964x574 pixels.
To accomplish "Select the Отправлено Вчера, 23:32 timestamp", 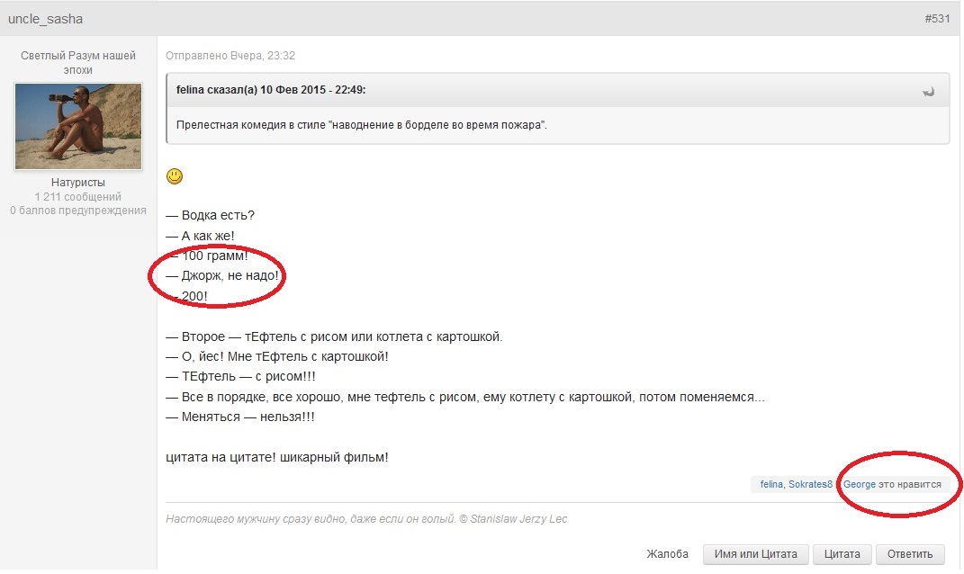I will 230,55.
